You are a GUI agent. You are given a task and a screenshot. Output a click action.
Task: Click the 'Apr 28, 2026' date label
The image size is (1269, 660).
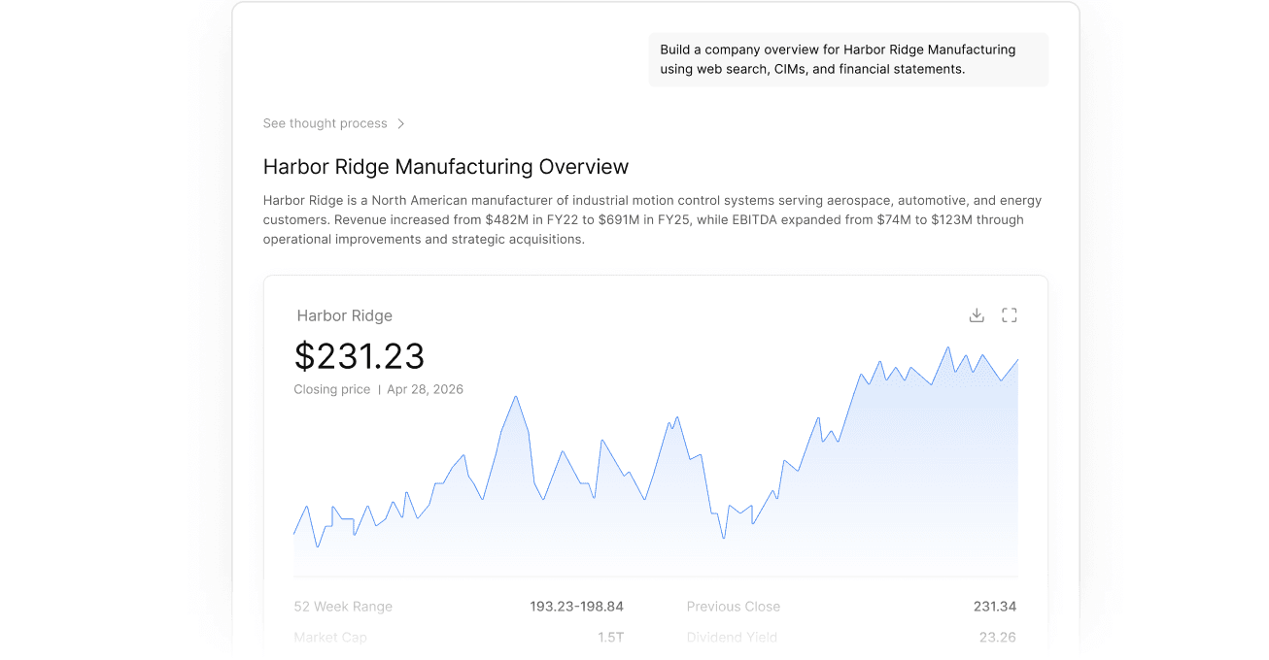(425, 389)
